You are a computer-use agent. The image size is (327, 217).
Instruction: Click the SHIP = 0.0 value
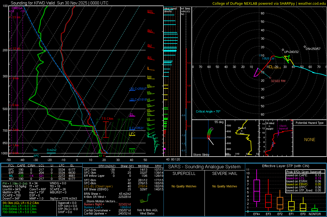65,212
